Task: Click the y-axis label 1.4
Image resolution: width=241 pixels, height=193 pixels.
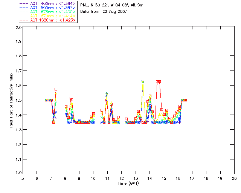Action: tap(18, 115)
